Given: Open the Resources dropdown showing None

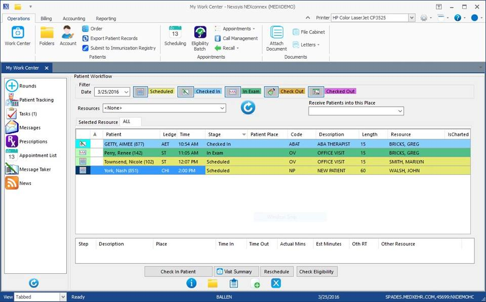Looking at the screenshot, I should [222, 108].
